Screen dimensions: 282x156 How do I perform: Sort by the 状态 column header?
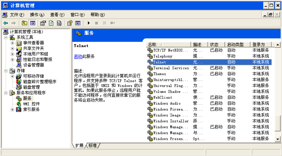216,44
